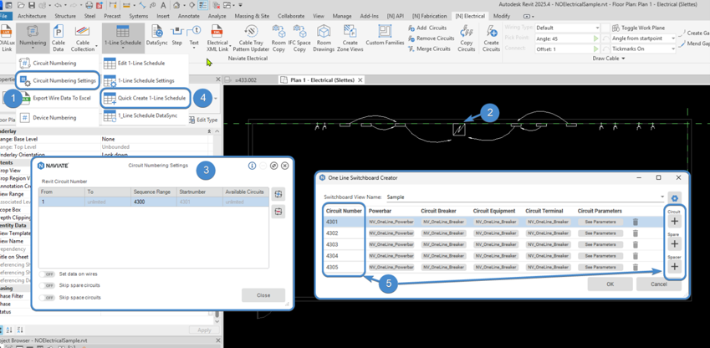Switch to the [N] Fabrication ribbon tab
The image size is (710, 348).
[x=430, y=16]
